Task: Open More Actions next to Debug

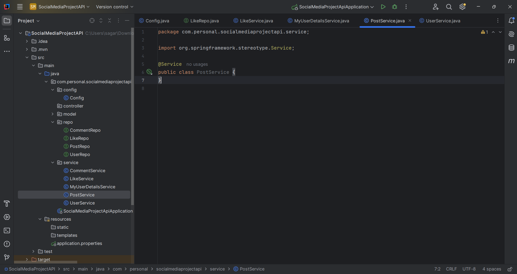Action: pyautogui.click(x=406, y=7)
